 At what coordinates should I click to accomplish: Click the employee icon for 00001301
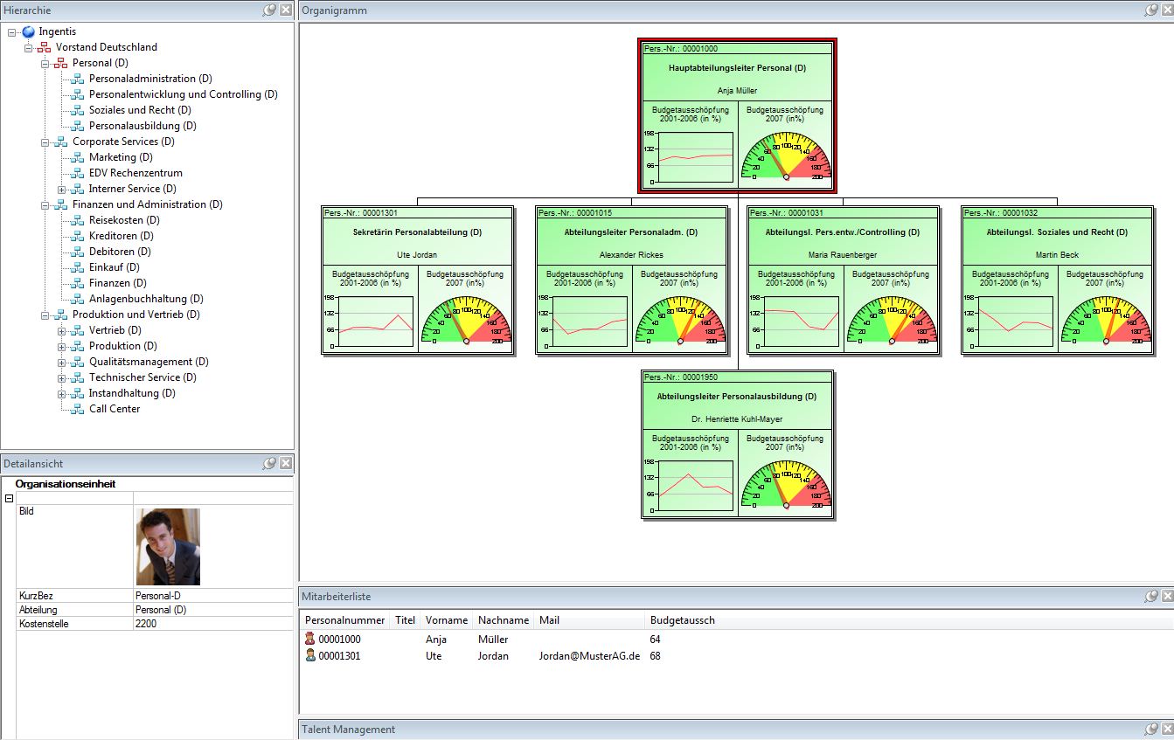point(309,655)
